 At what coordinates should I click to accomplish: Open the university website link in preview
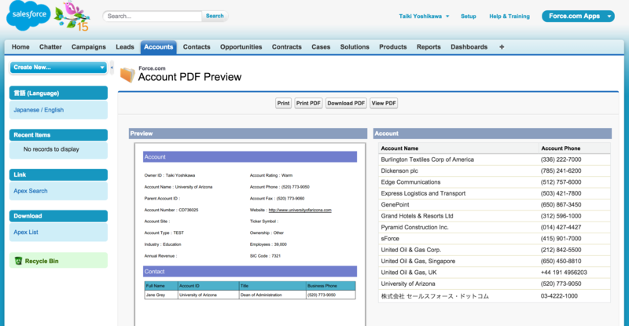pos(300,210)
